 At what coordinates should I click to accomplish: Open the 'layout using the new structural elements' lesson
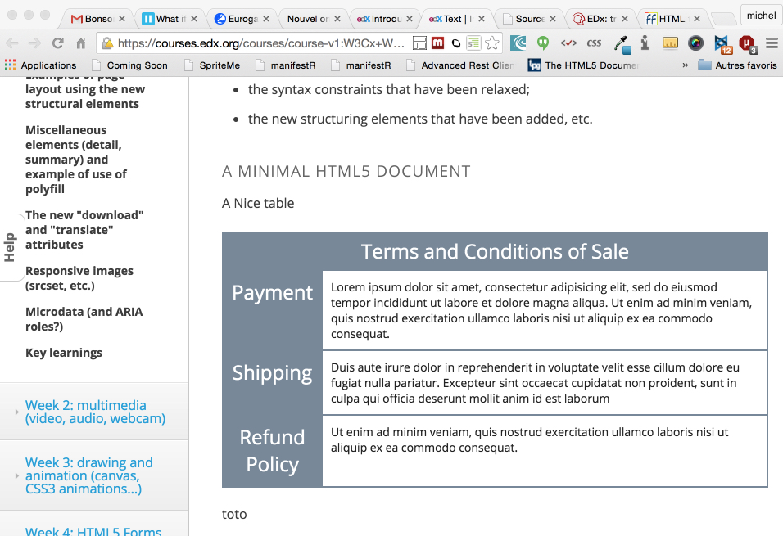point(85,97)
